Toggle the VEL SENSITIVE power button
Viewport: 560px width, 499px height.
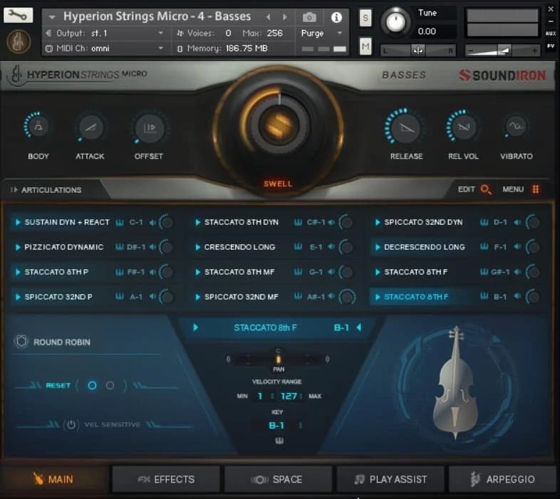(x=71, y=424)
